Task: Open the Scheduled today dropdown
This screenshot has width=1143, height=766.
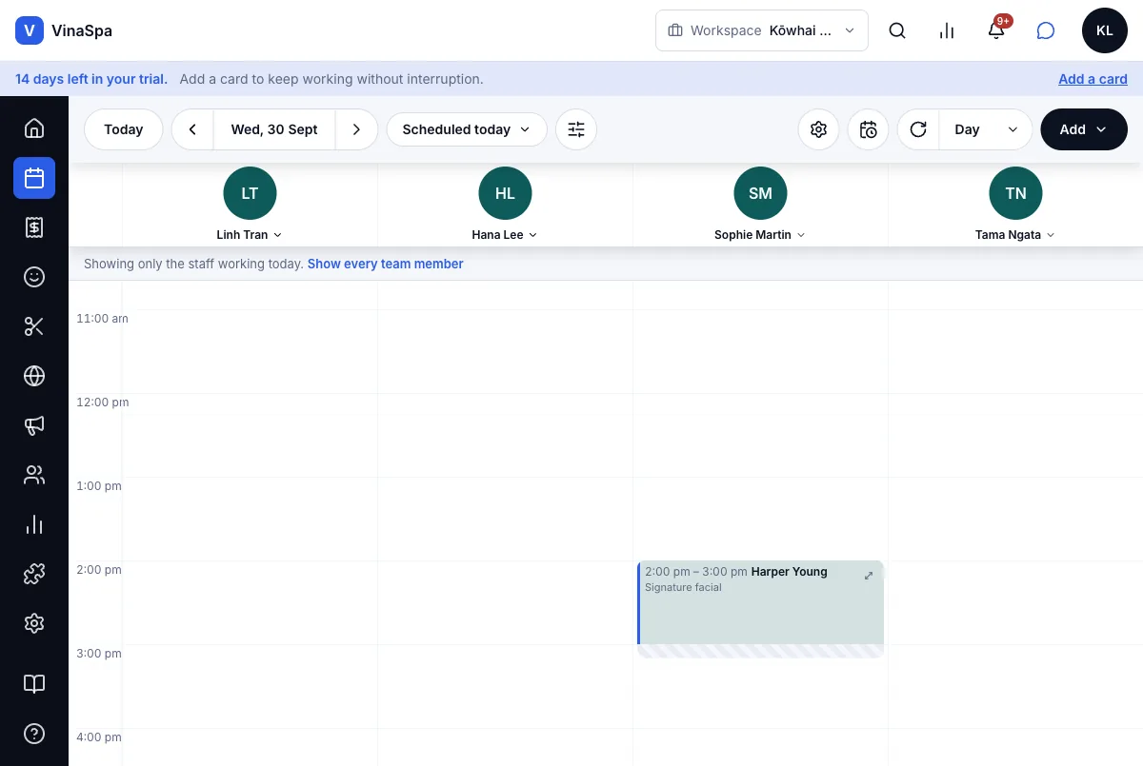Action: tap(467, 129)
